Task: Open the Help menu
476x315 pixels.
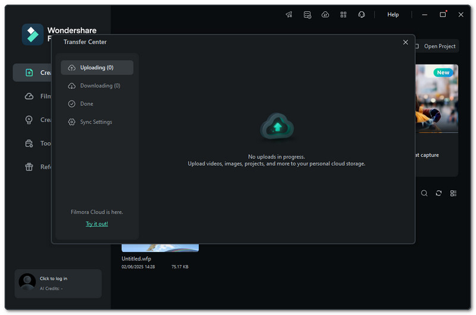Action: click(x=393, y=14)
